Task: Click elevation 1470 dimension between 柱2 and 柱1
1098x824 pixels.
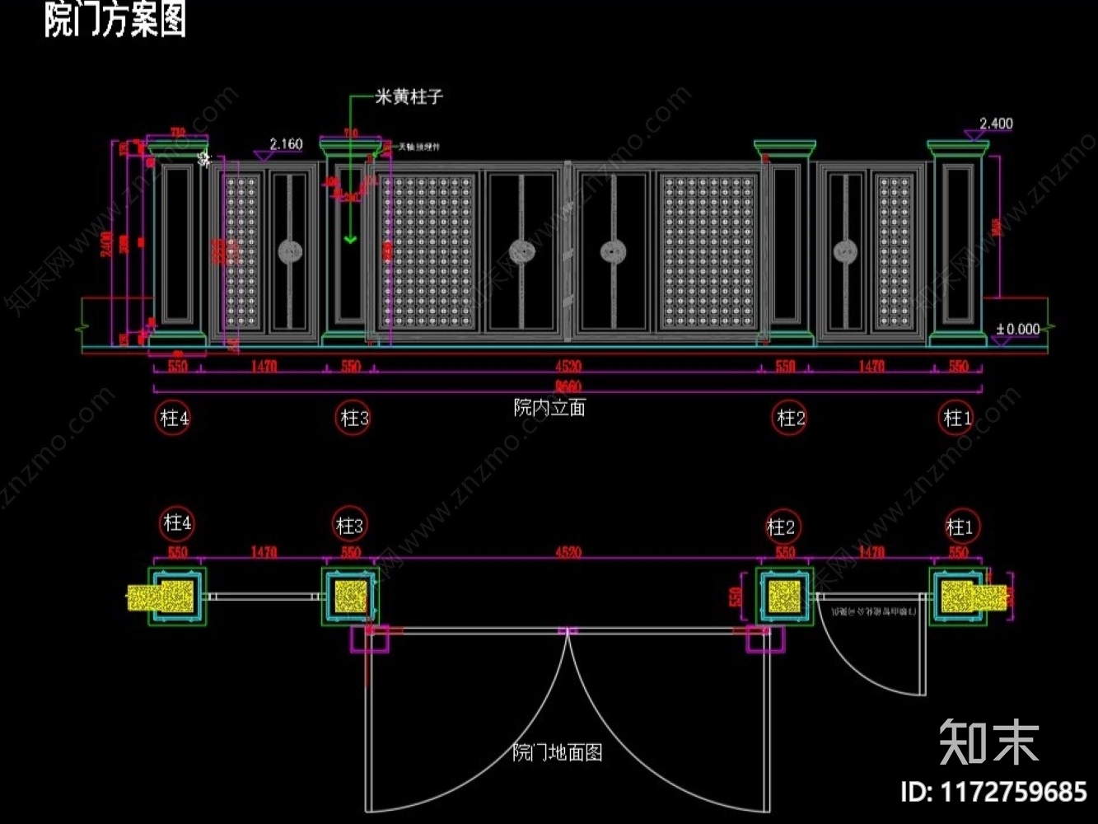Action: 871,366
